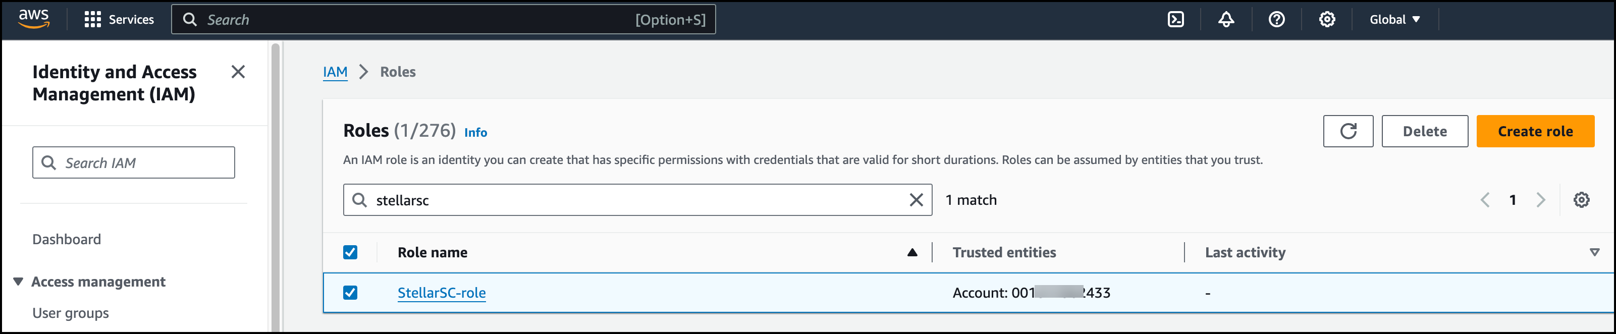1616x334 pixels.
Task: Clear the stellarsc filter text
Action: (x=916, y=200)
